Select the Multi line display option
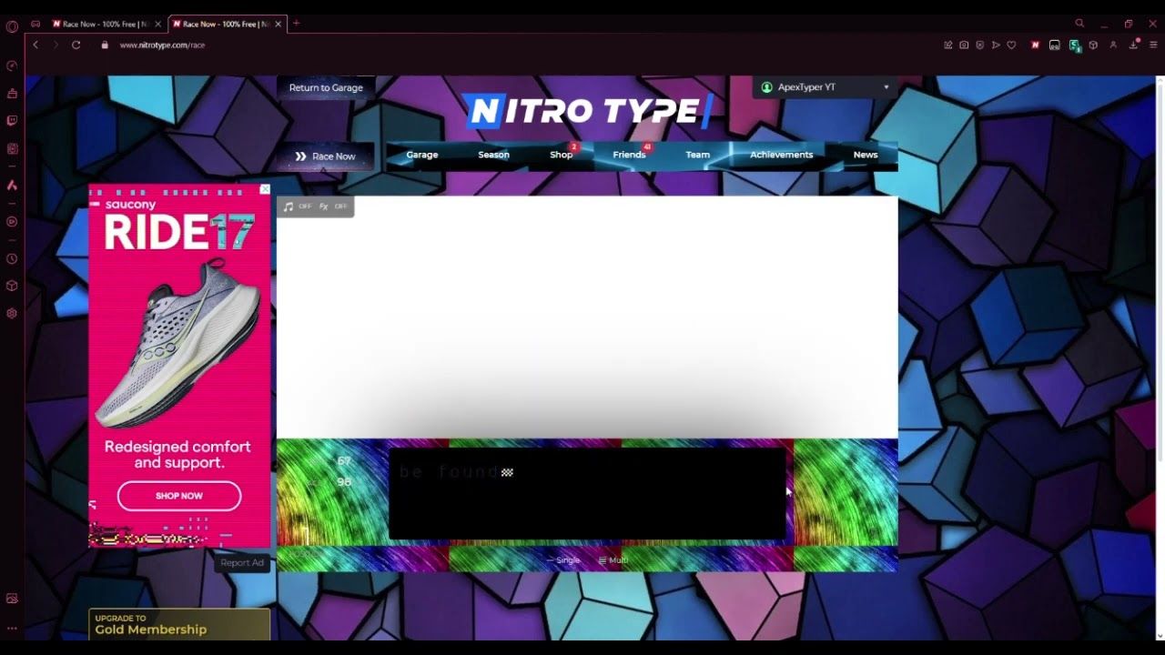The width and height of the screenshot is (1165, 655). point(613,560)
